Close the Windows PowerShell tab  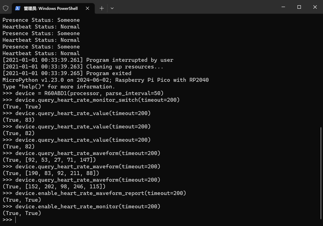88,8
